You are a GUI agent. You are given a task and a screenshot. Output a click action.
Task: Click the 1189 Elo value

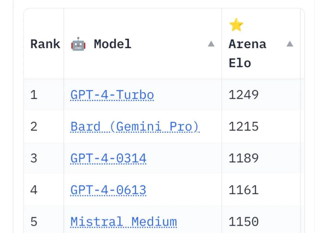[243, 158]
